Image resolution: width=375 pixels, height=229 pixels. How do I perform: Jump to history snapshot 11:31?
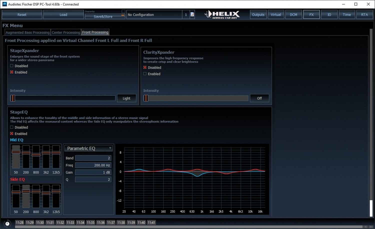pyautogui.click(x=50, y=222)
